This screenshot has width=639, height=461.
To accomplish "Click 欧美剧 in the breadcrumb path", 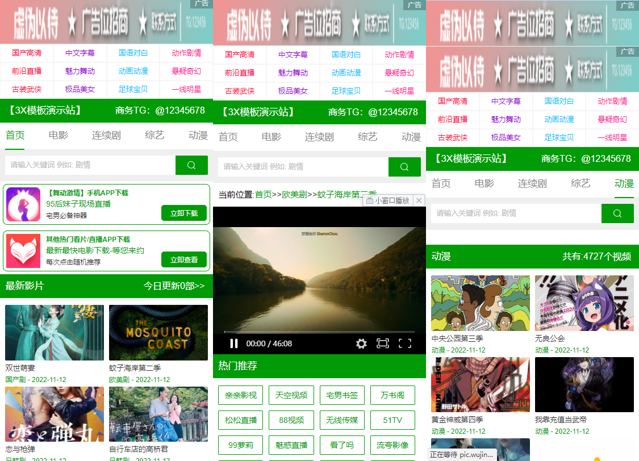I will point(294,195).
